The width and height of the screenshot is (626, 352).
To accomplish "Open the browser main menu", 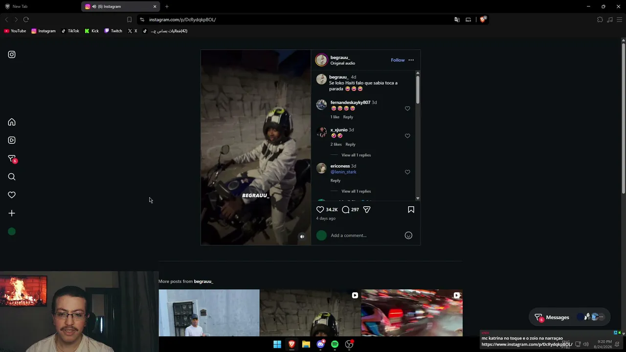I will pos(619,20).
